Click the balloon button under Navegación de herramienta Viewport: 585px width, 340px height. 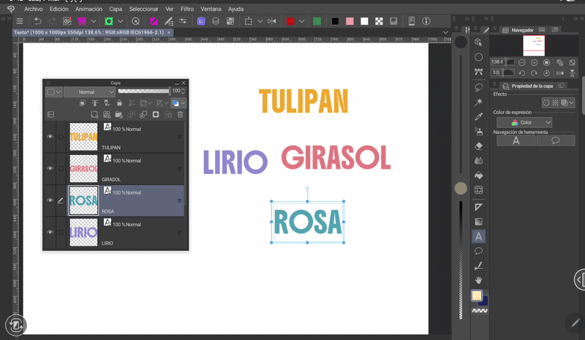[555, 140]
